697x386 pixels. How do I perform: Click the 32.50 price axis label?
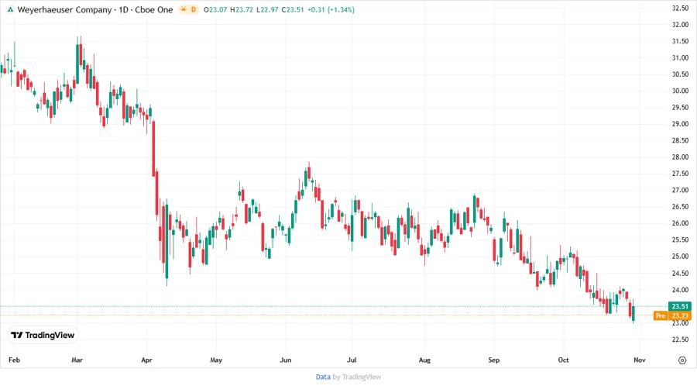click(680, 8)
